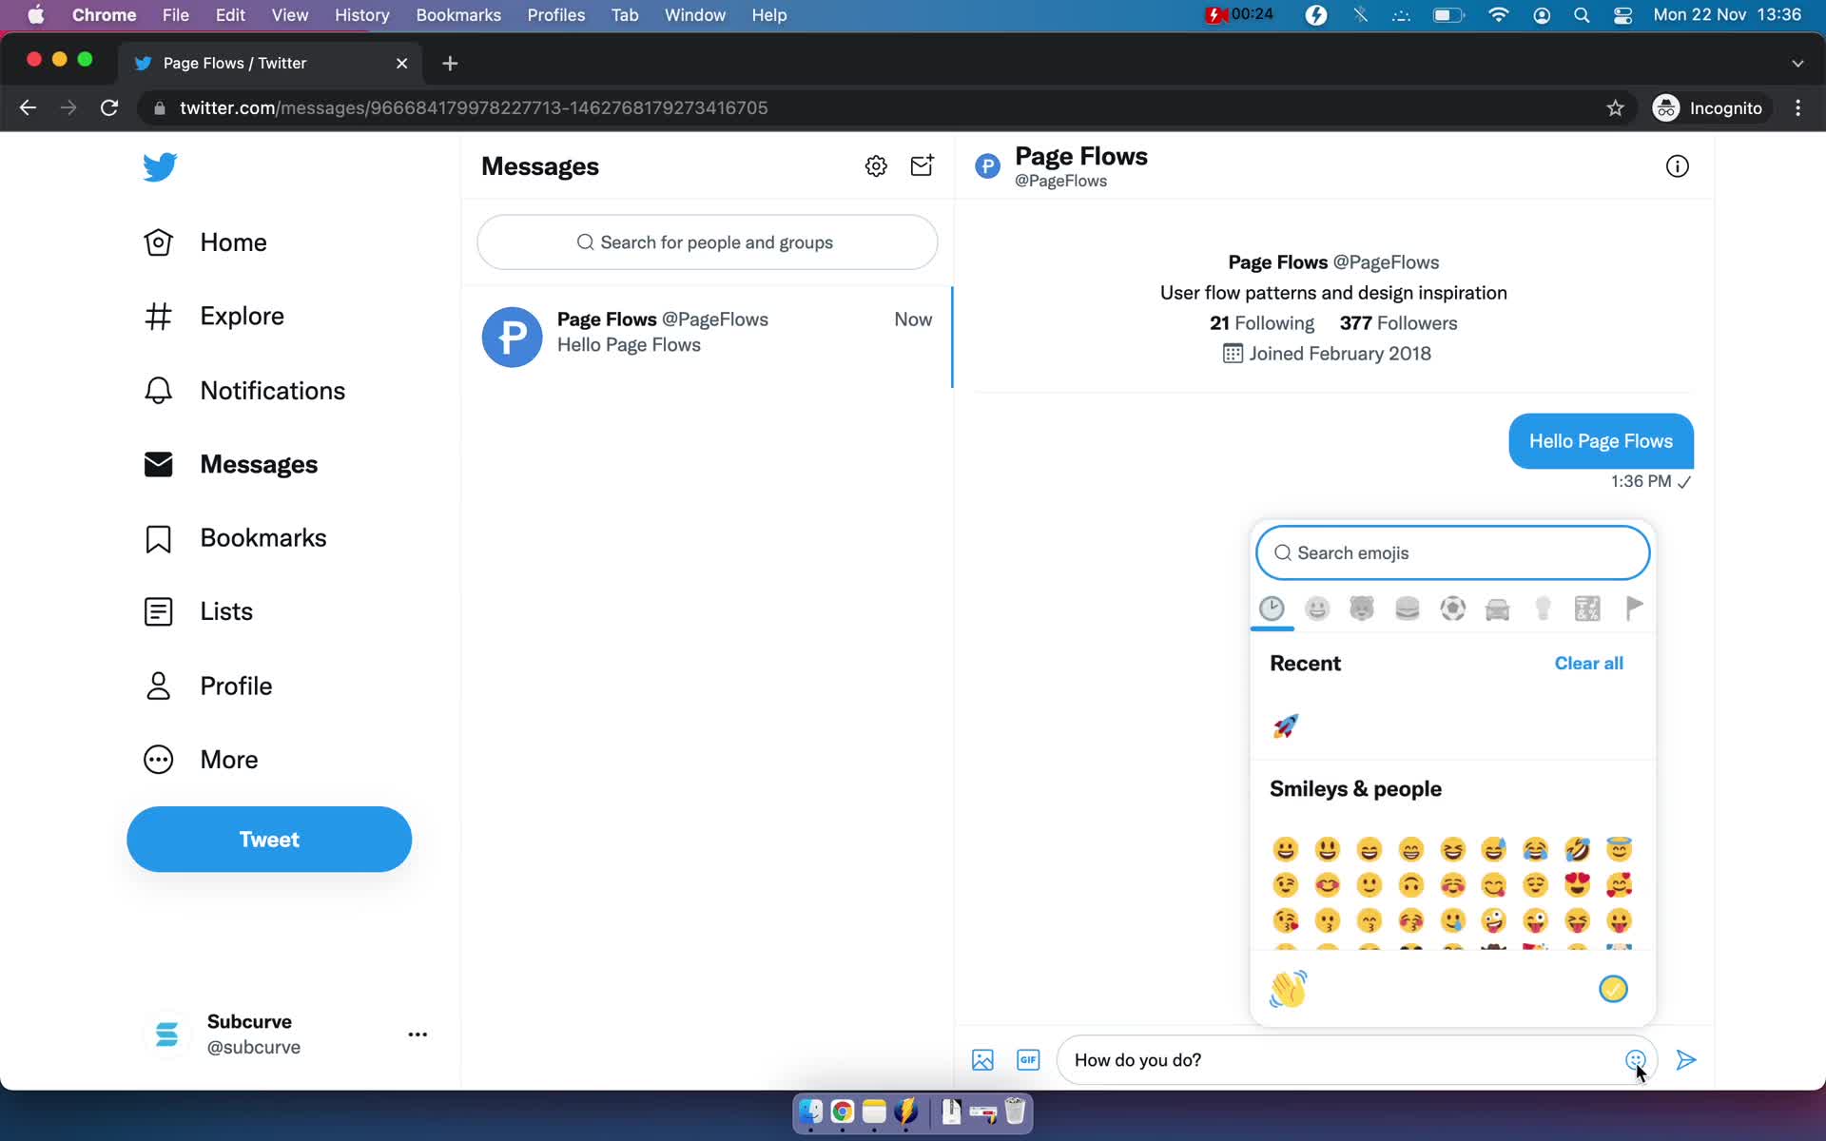This screenshot has height=1141, width=1826.
Task: Send the message to Page Flows
Action: pyautogui.click(x=1686, y=1059)
